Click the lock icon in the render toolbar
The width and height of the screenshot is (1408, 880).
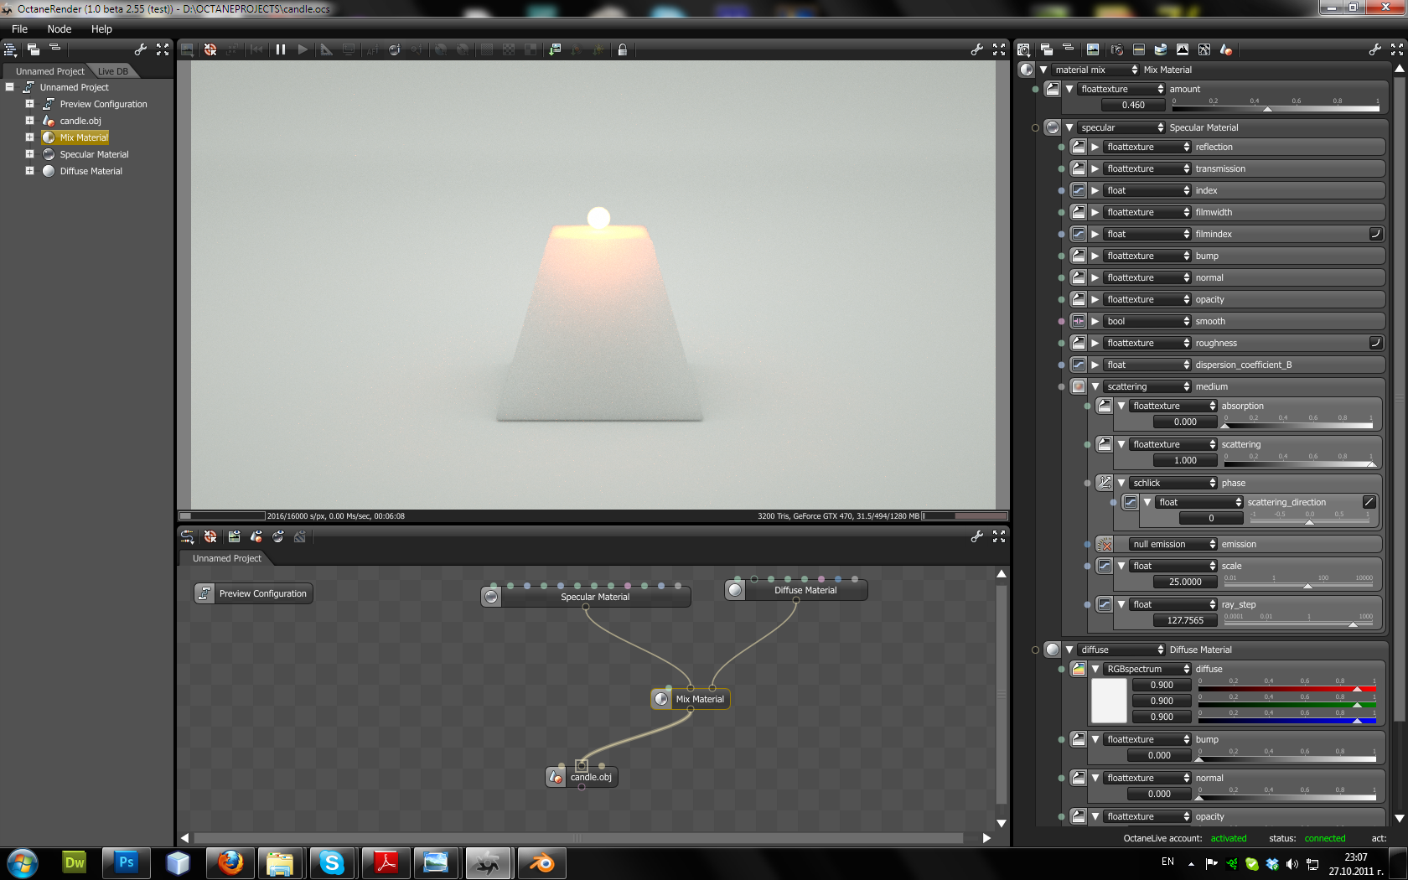(622, 50)
